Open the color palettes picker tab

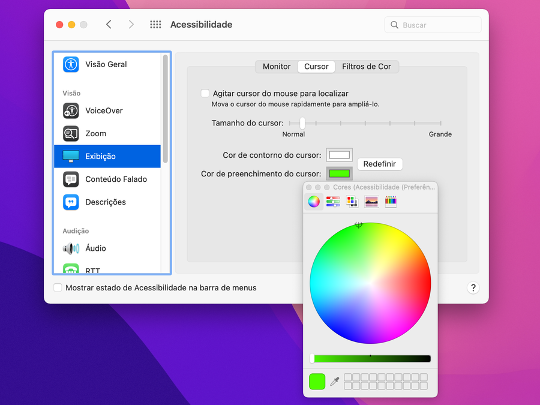click(x=352, y=202)
